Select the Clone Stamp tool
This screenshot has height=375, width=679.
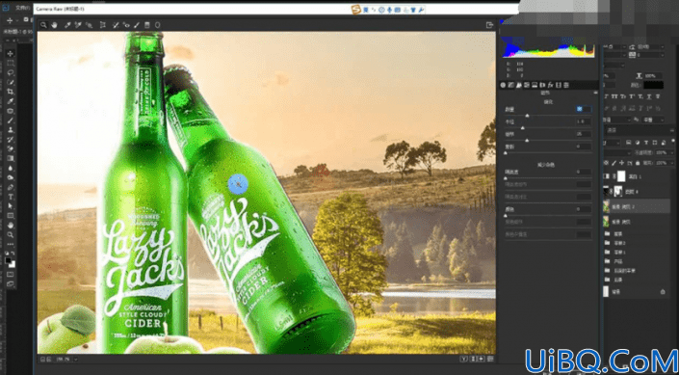tap(11, 129)
